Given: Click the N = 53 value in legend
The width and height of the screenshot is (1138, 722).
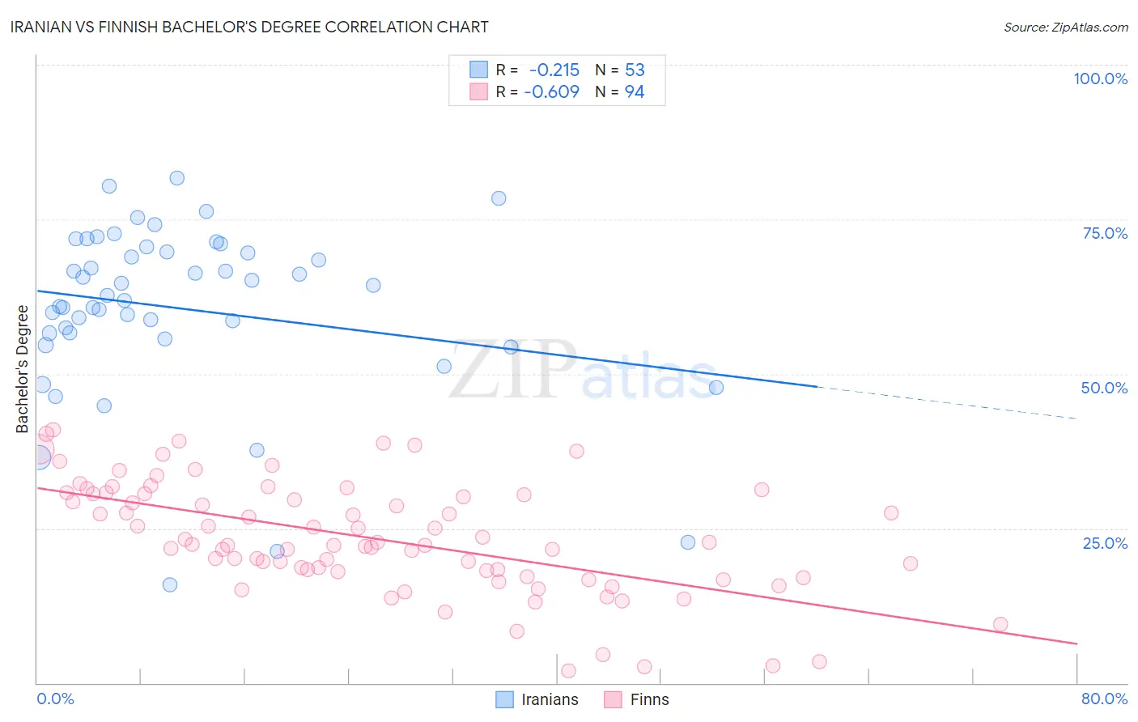Looking at the screenshot, I should click(620, 70).
